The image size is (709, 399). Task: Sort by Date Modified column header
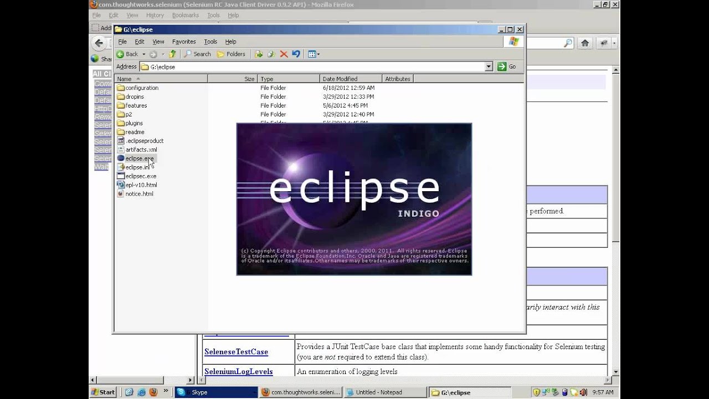point(351,79)
